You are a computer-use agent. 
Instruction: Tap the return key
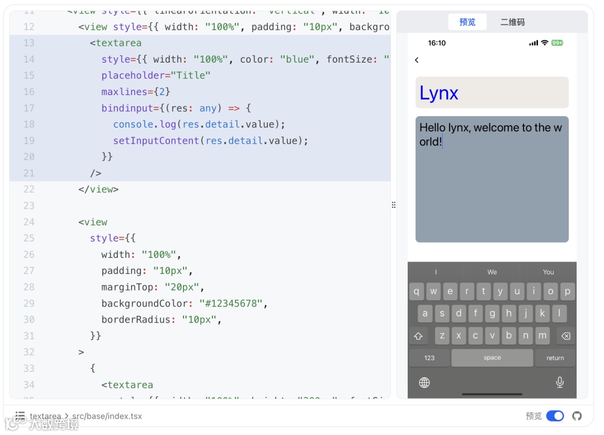tap(555, 358)
